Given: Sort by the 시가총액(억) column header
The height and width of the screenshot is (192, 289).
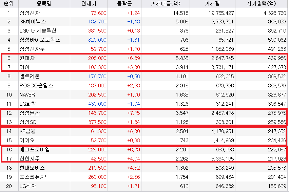Looking at the screenshot, I should point(261,3).
